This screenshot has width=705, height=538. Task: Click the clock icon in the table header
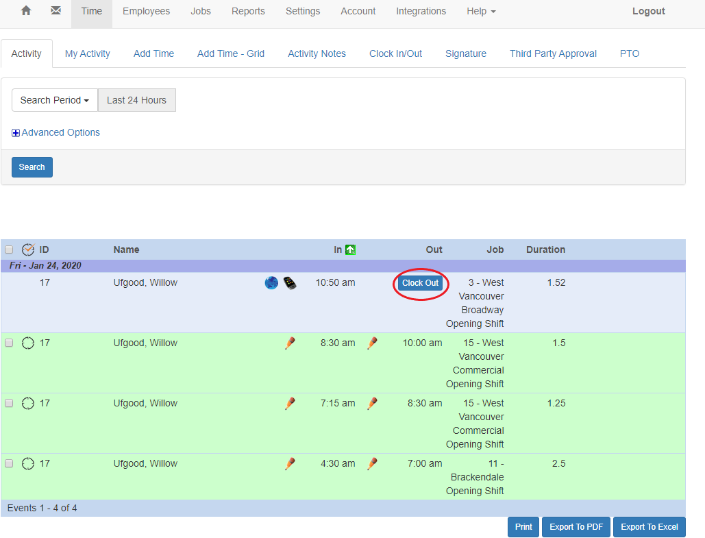pyautogui.click(x=28, y=249)
